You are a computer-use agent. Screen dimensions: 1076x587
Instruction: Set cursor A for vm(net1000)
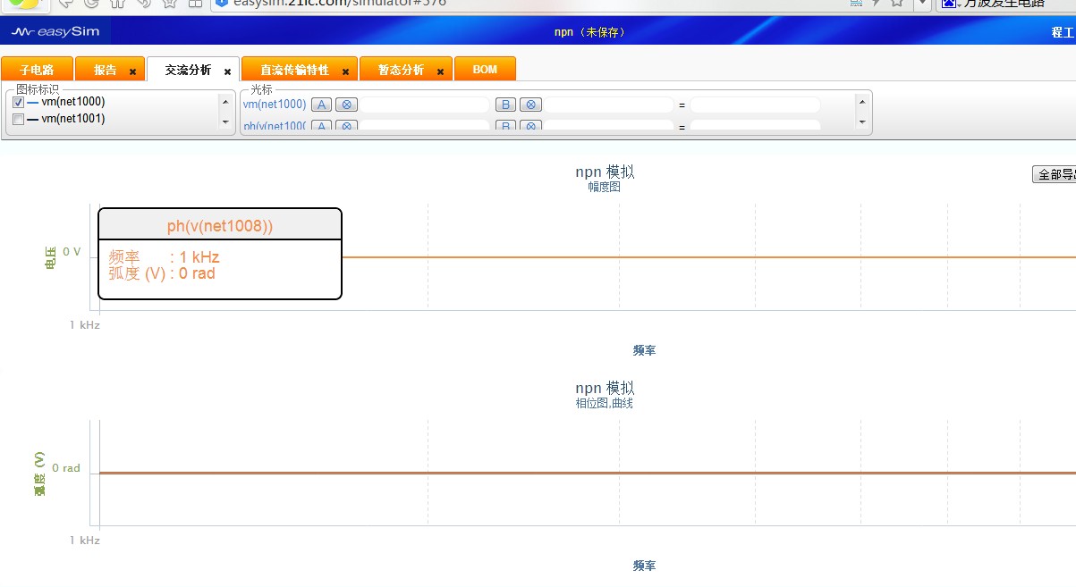[x=321, y=105]
